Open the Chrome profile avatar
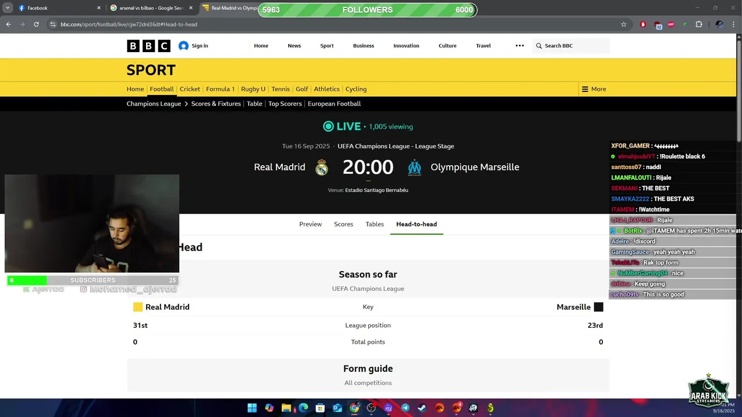 [719, 24]
